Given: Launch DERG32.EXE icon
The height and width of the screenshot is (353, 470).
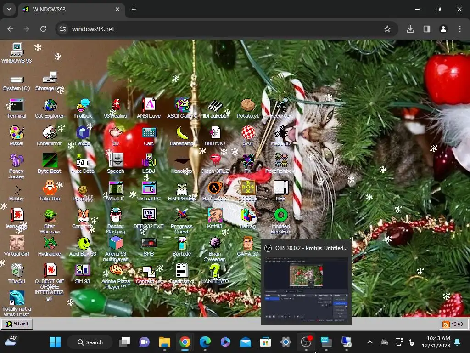Looking at the screenshot, I should pos(149,216).
